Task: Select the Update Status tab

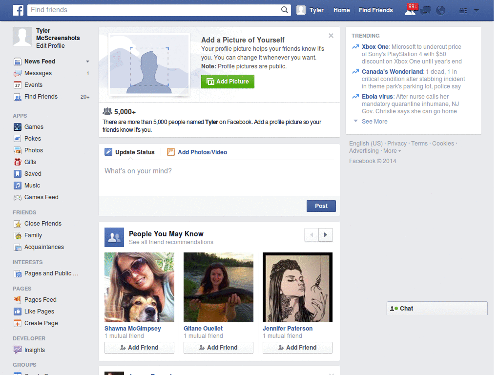Action: (x=130, y=152)
